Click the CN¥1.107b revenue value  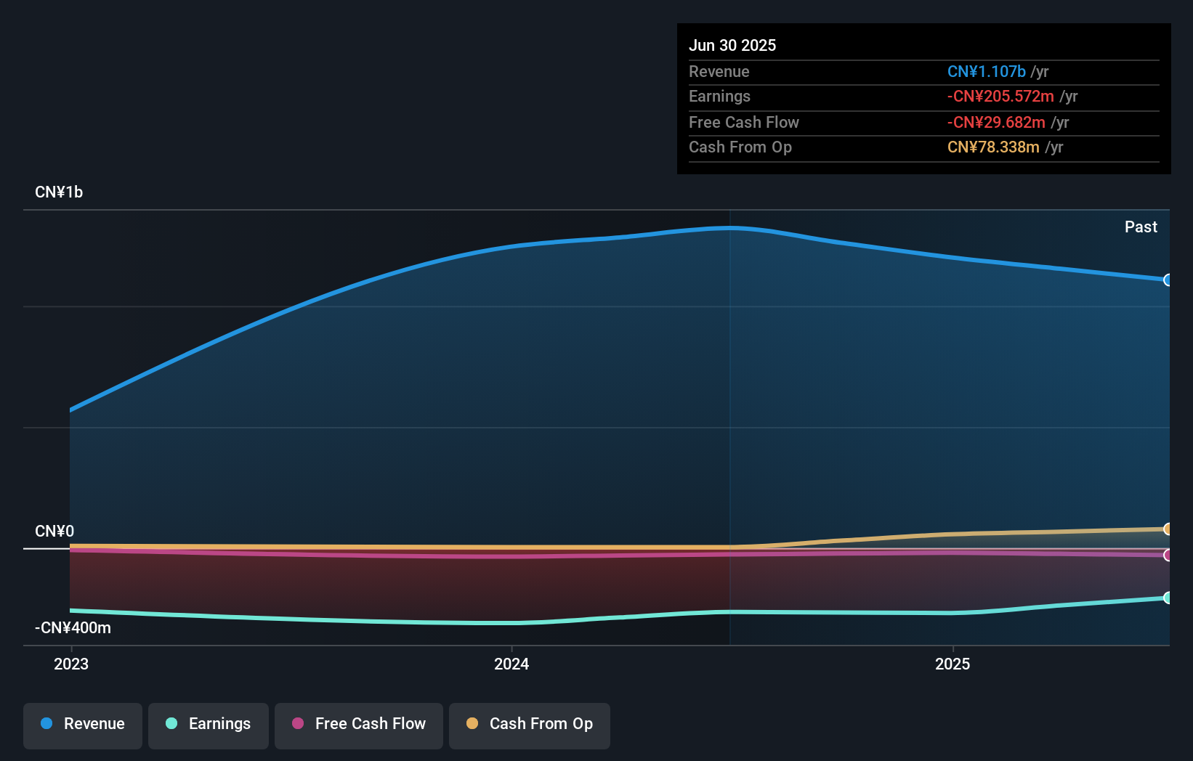click(987, 71)
